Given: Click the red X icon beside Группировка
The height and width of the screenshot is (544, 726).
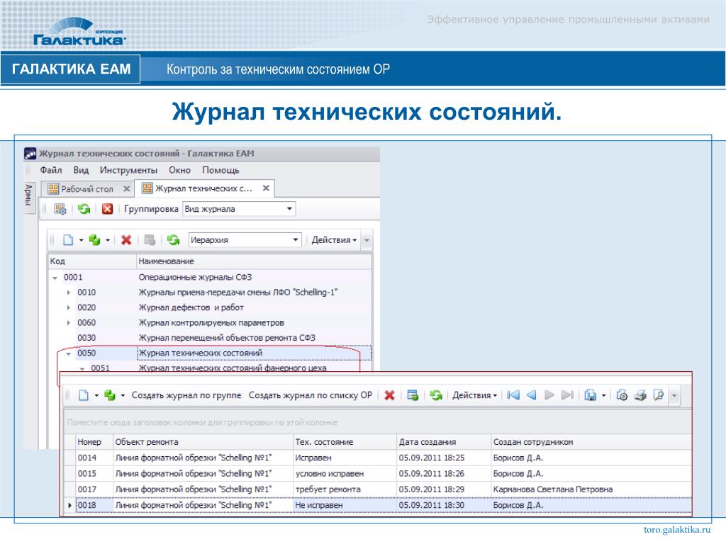Looking at the screenshot, I should [108, 209].
